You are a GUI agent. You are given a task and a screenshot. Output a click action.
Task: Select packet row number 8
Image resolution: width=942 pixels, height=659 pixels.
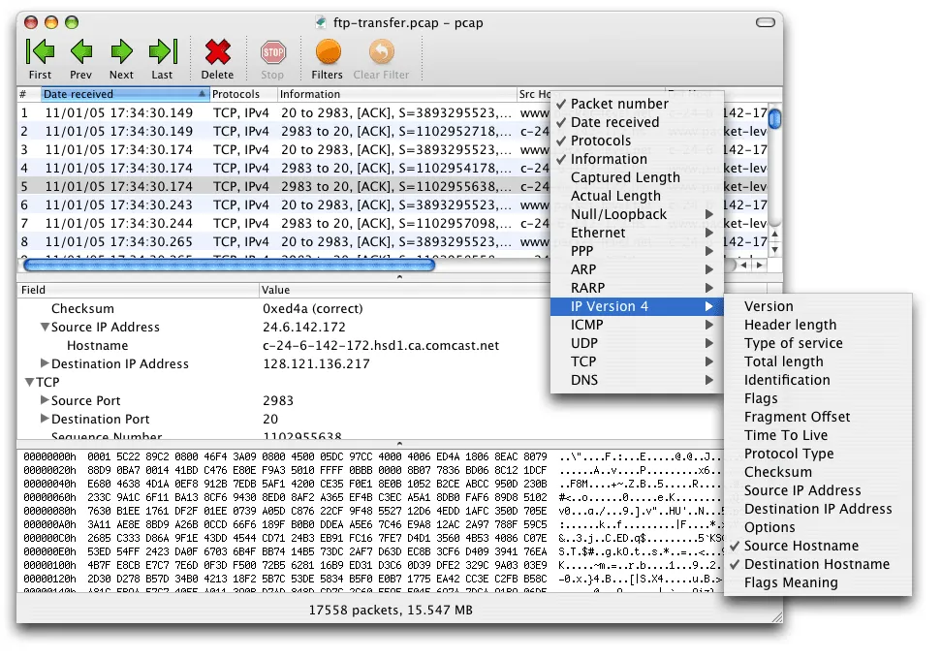tap(145, 241)
